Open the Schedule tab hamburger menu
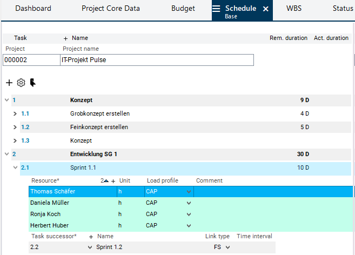 (x=216, y=9)
